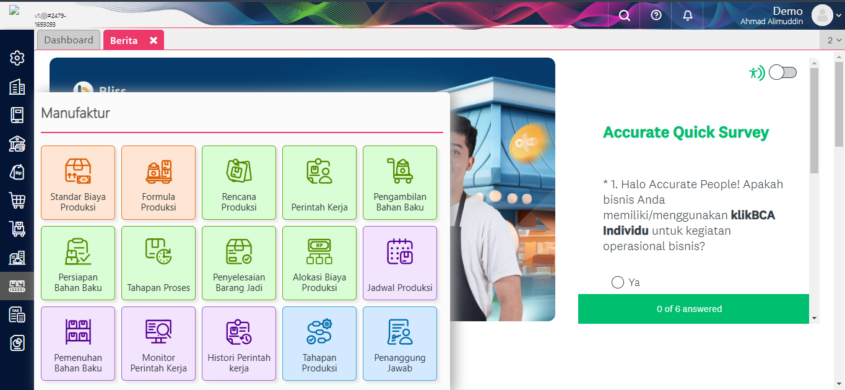Click the survey progress bar
Screen dimensions: 845x390
693,309
